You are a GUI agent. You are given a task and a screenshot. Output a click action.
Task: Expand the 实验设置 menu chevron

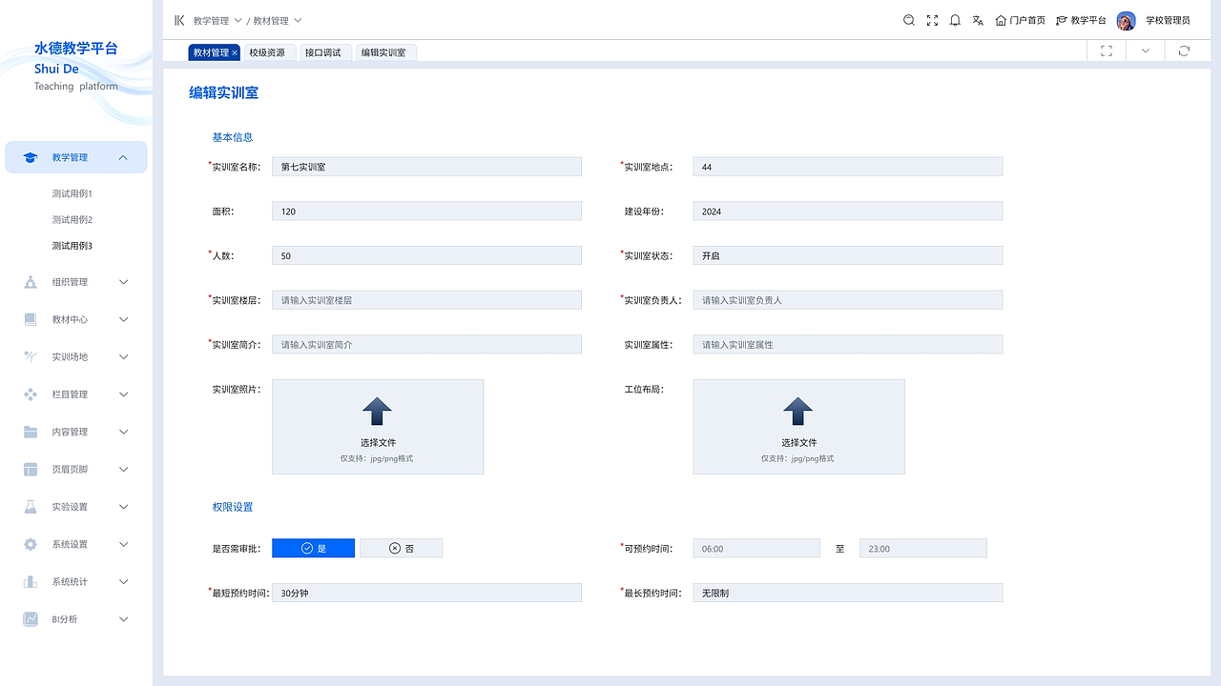[123, 507]
